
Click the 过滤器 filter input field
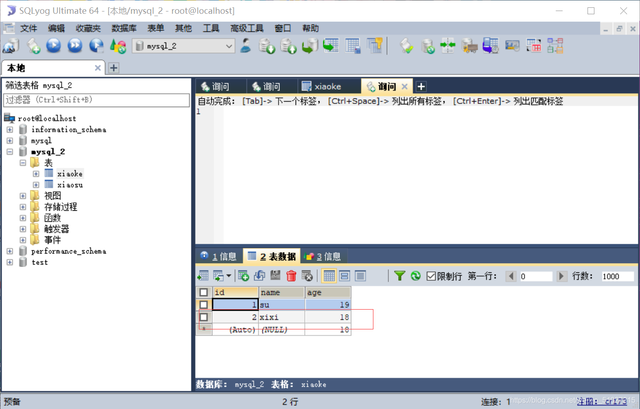click(97, 100)
